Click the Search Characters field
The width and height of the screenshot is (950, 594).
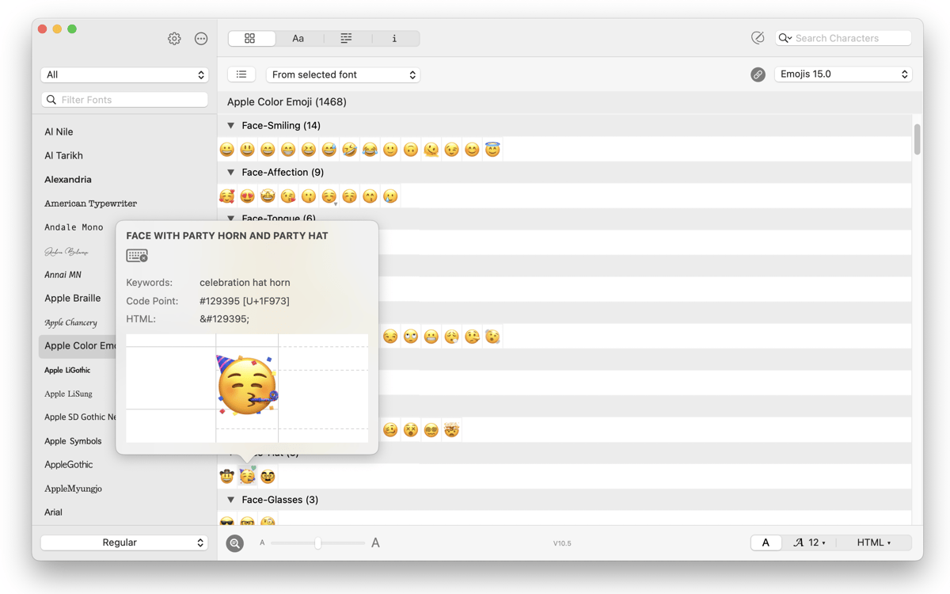pos(850,38)
